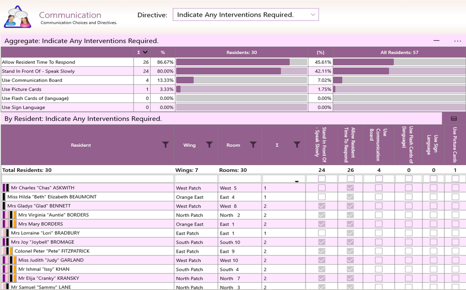This screenshot has width=466, height=290.
Task: Open Aggregate panel more options ellipsis
Action: (x=457, y=41)
